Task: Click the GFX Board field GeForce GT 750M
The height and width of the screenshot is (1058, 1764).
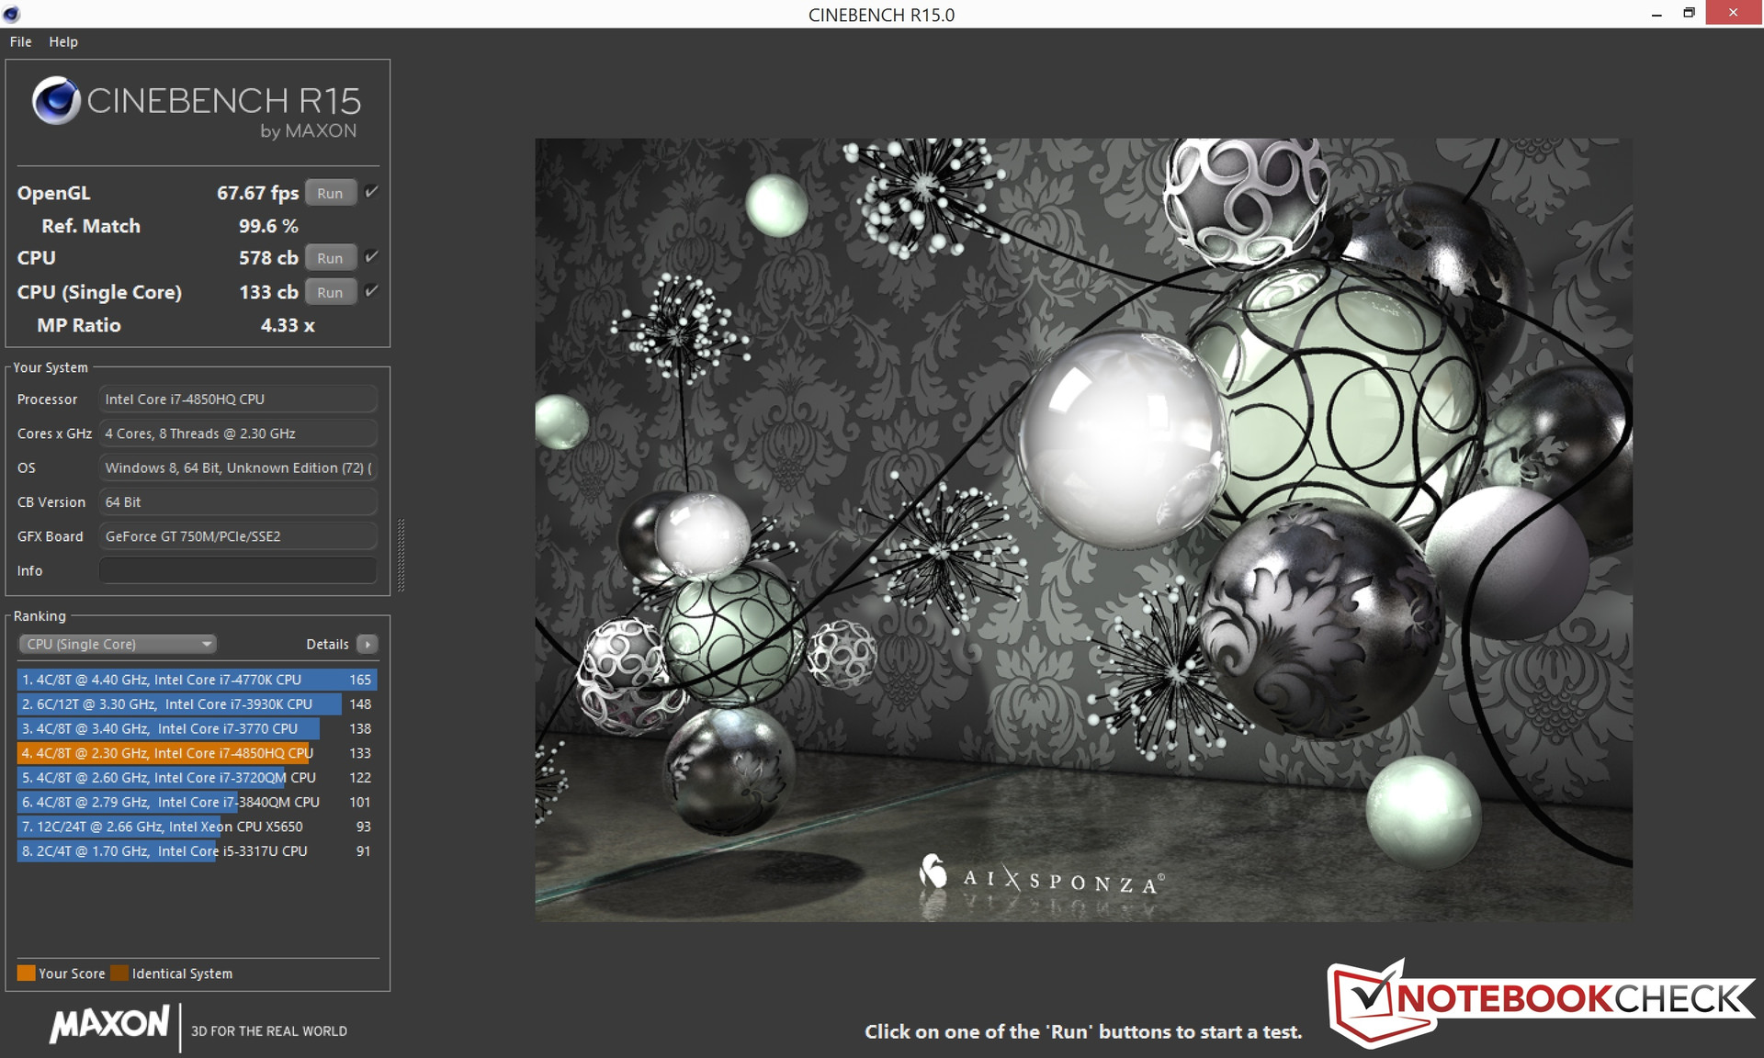Action: (x=238, y=536)
